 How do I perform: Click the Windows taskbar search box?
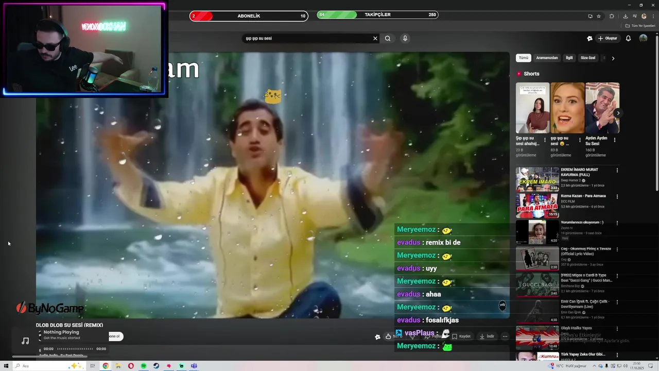pos(49,366)
